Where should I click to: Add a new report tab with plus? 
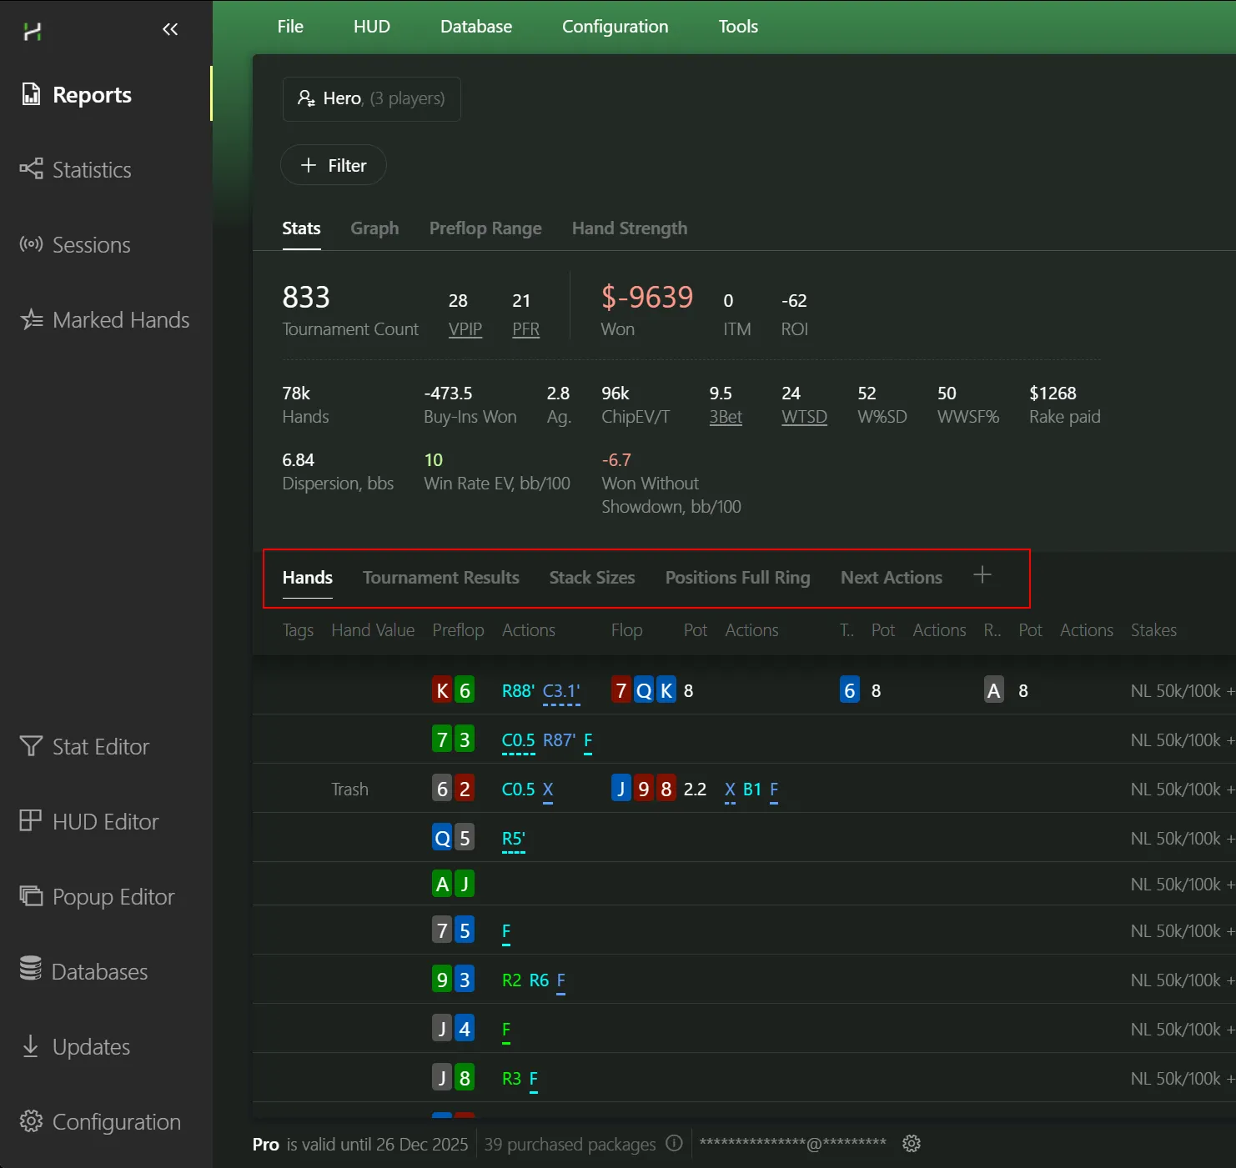click(982, 575)
